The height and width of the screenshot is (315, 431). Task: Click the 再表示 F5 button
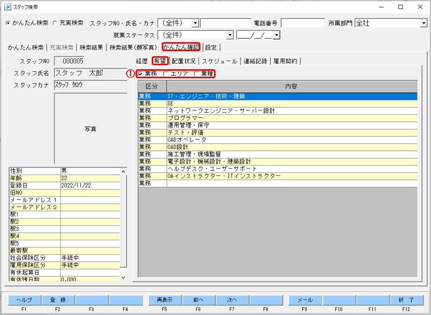[x=165, y=300]
